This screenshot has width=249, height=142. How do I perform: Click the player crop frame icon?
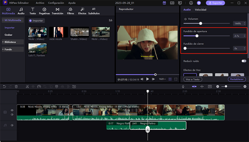coord(170,79)
